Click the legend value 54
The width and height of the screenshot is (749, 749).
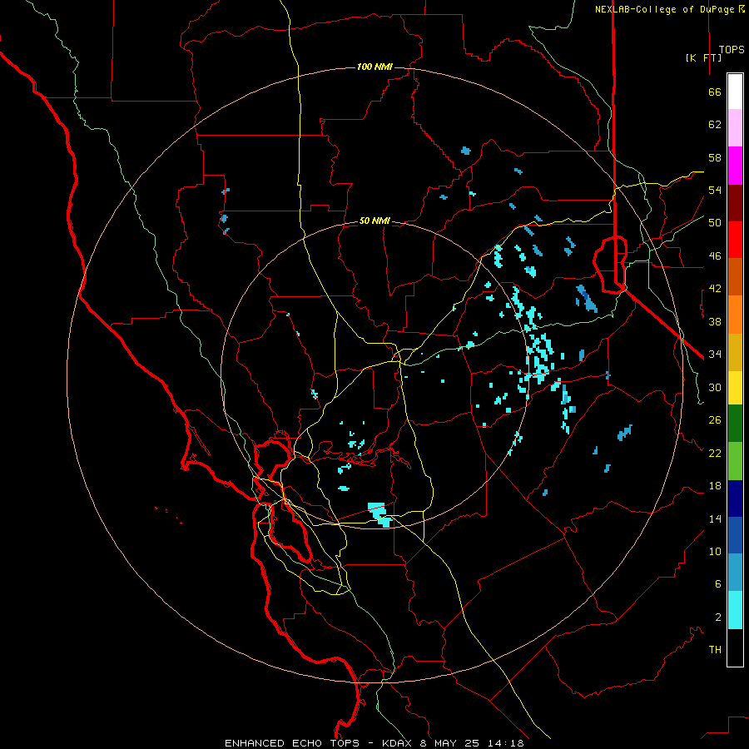(x=715, y=190)
